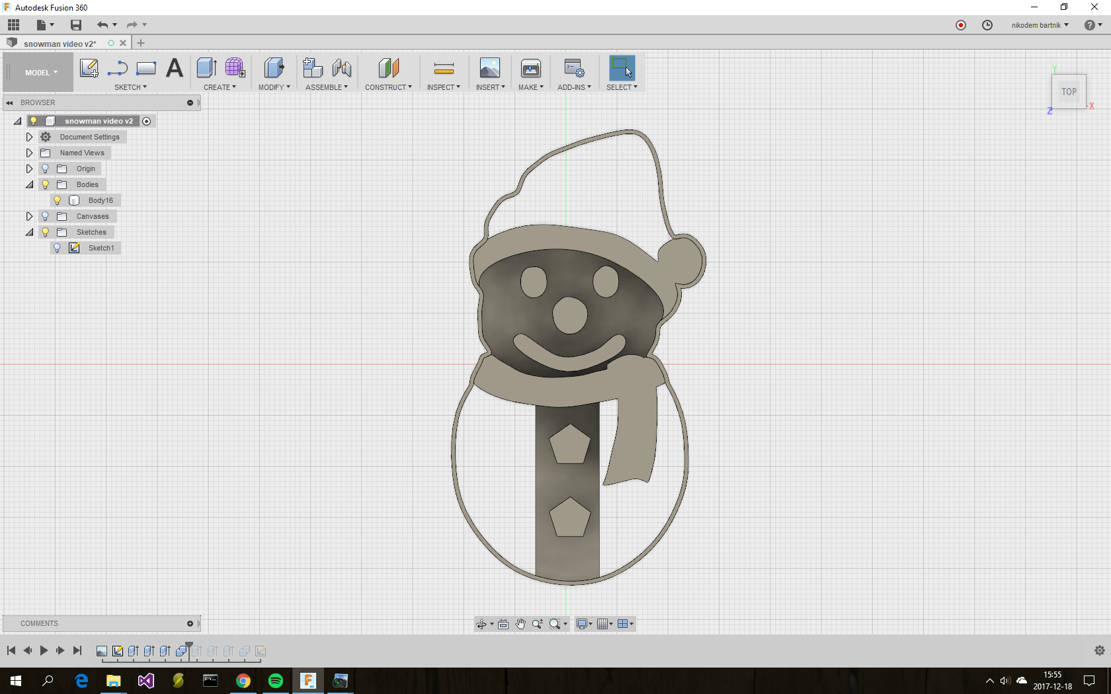The image size is (1111, 694).
Task: Open the MODIFY menu
Action: click(274, 87)
